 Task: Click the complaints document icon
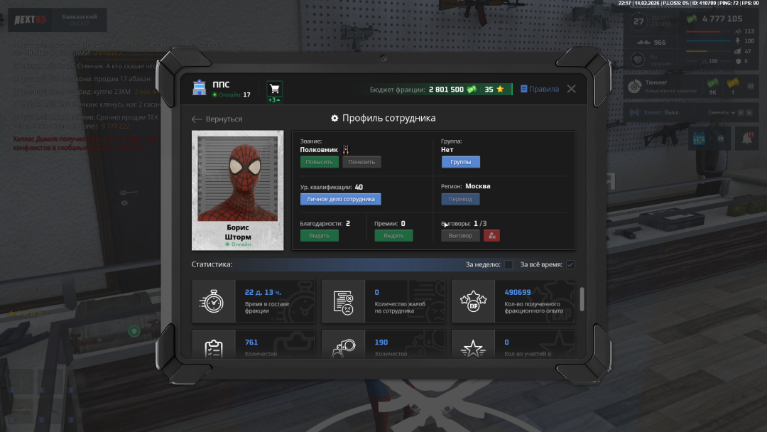(x=343, y=302)
